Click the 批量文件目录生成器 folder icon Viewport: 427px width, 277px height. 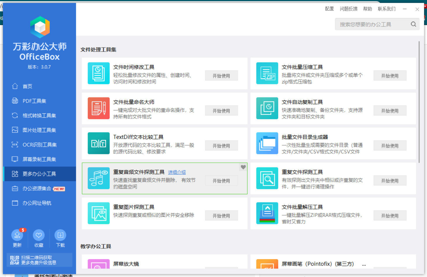(267, 143)
